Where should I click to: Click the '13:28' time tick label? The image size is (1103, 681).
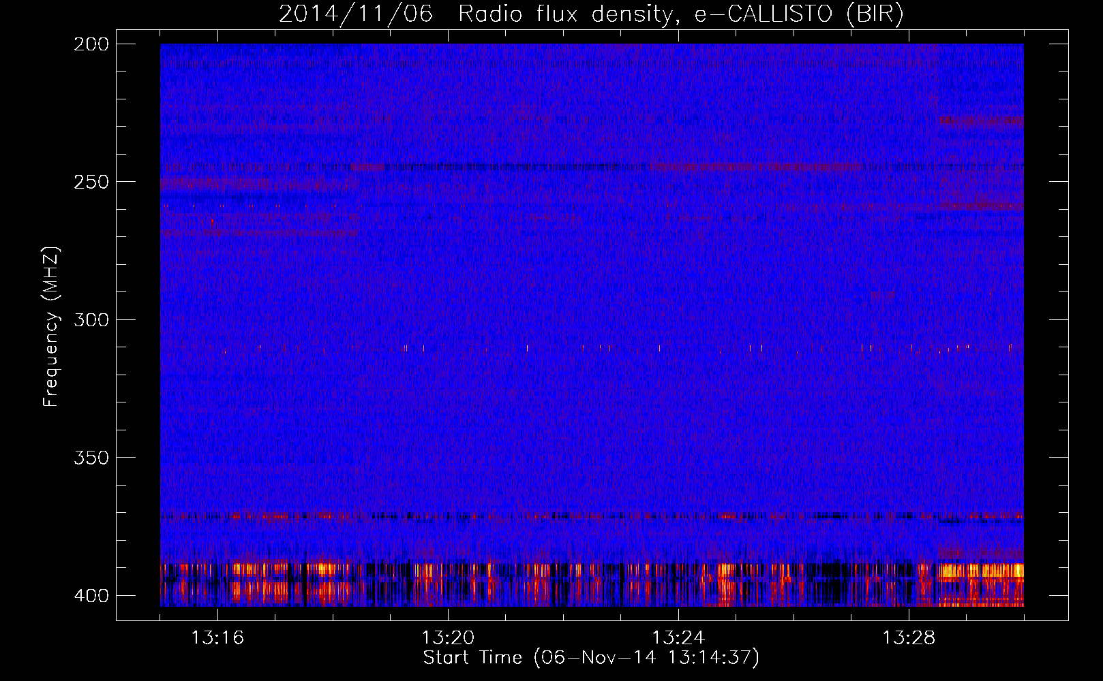point(909,637)
